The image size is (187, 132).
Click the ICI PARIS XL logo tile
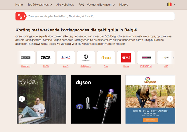[146, 58]
